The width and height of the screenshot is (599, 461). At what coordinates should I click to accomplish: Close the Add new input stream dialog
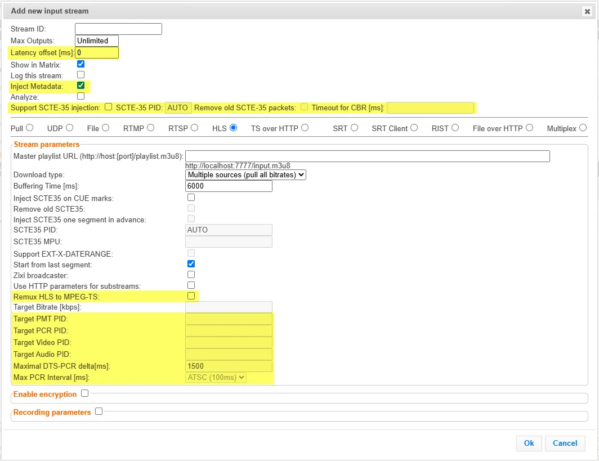[587, 11]
